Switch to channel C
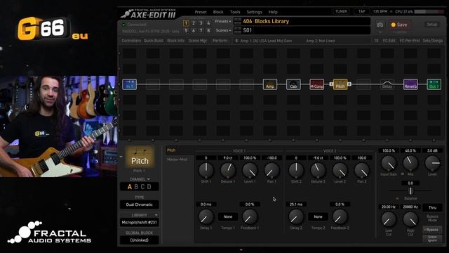Screen dimensions: 449x253 coord(142,187)
